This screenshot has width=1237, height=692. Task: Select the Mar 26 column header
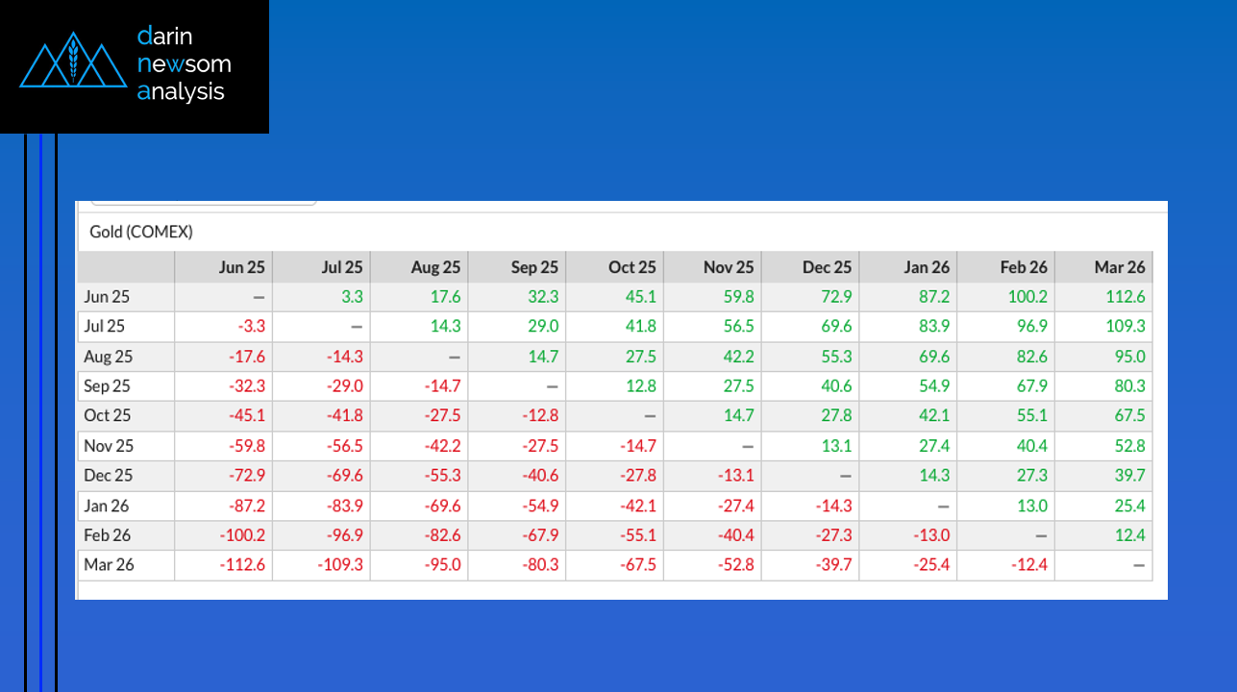[x=1120, y=267]
